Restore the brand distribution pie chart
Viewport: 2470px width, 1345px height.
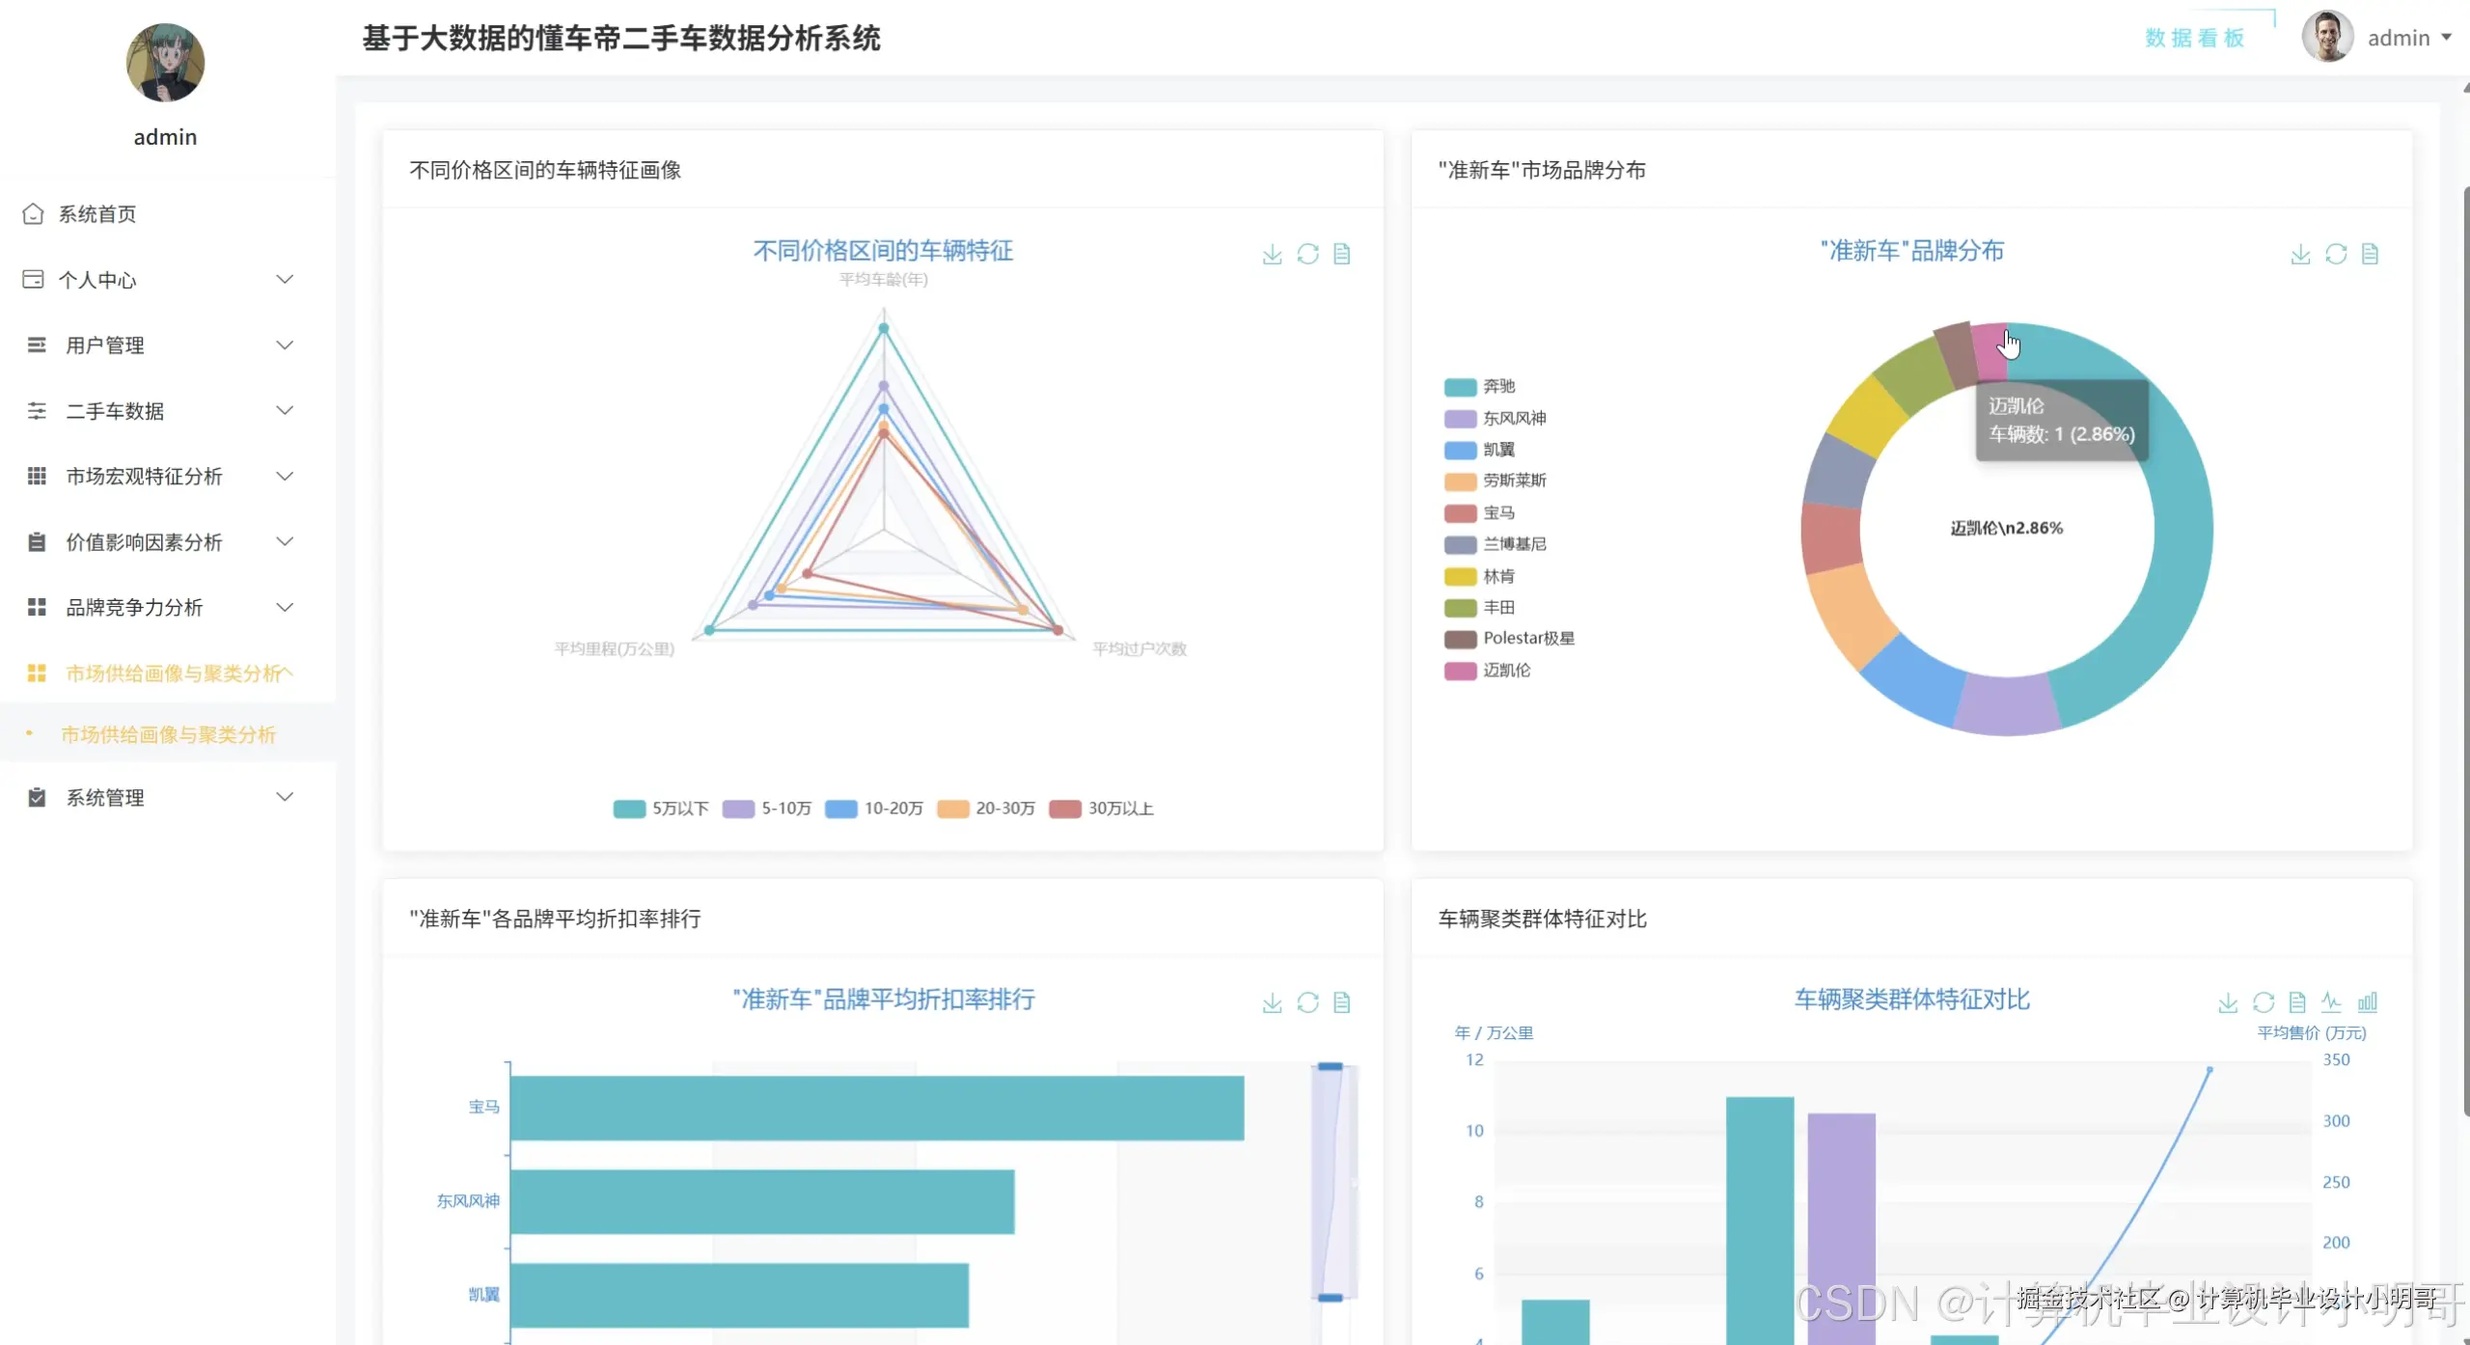tap(2335, 254)
